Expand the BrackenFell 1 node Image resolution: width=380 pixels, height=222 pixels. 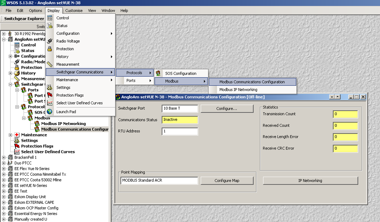click(x=4, y=157)
